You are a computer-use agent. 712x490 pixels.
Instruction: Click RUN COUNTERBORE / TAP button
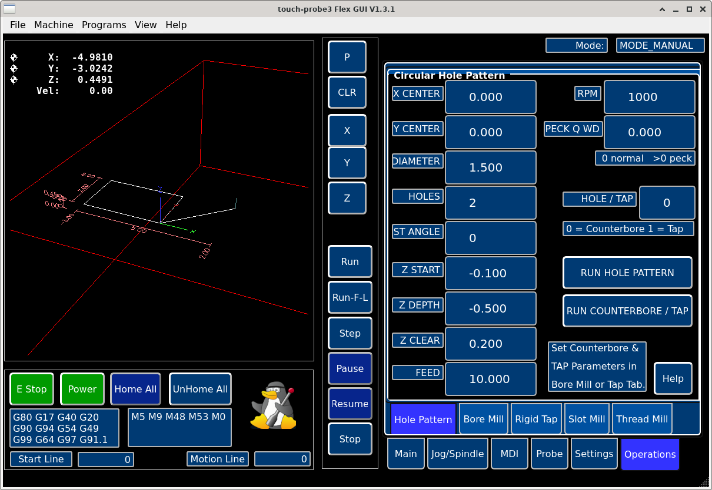tap(627, 311)
